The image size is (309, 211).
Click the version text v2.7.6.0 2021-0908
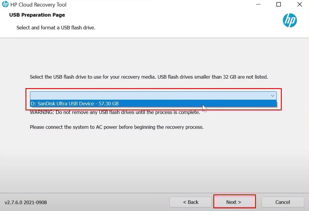point(25,202)
